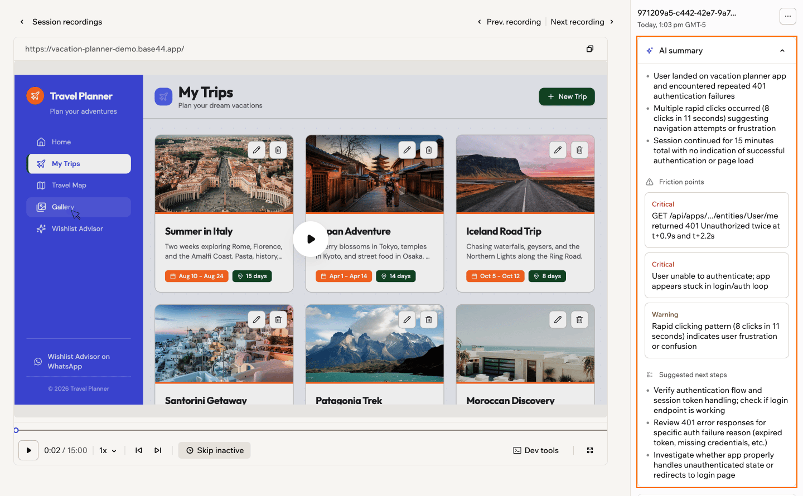Edit the Moroccan Discovery trip
Screen dimensions: 803x496
coord(558,320)
